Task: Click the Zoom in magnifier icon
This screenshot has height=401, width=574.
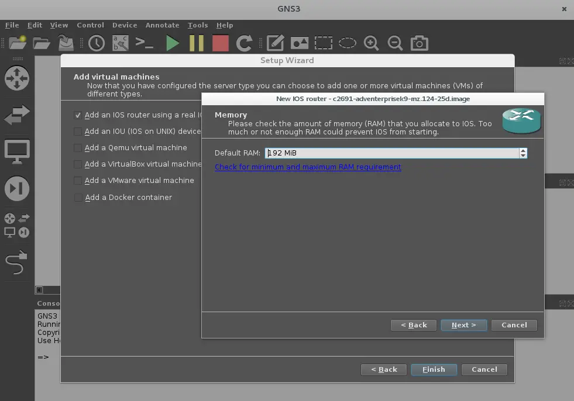Action: tap(371, 43)
